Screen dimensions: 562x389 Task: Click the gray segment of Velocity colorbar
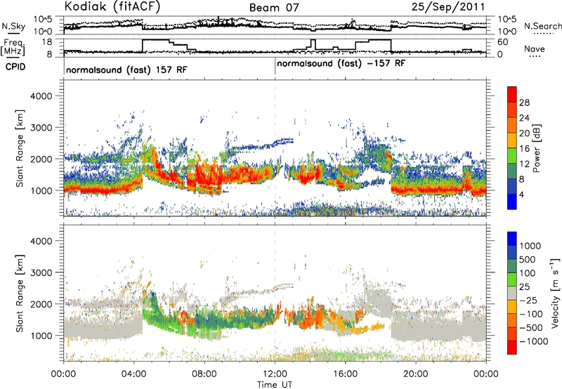[512, 293]
